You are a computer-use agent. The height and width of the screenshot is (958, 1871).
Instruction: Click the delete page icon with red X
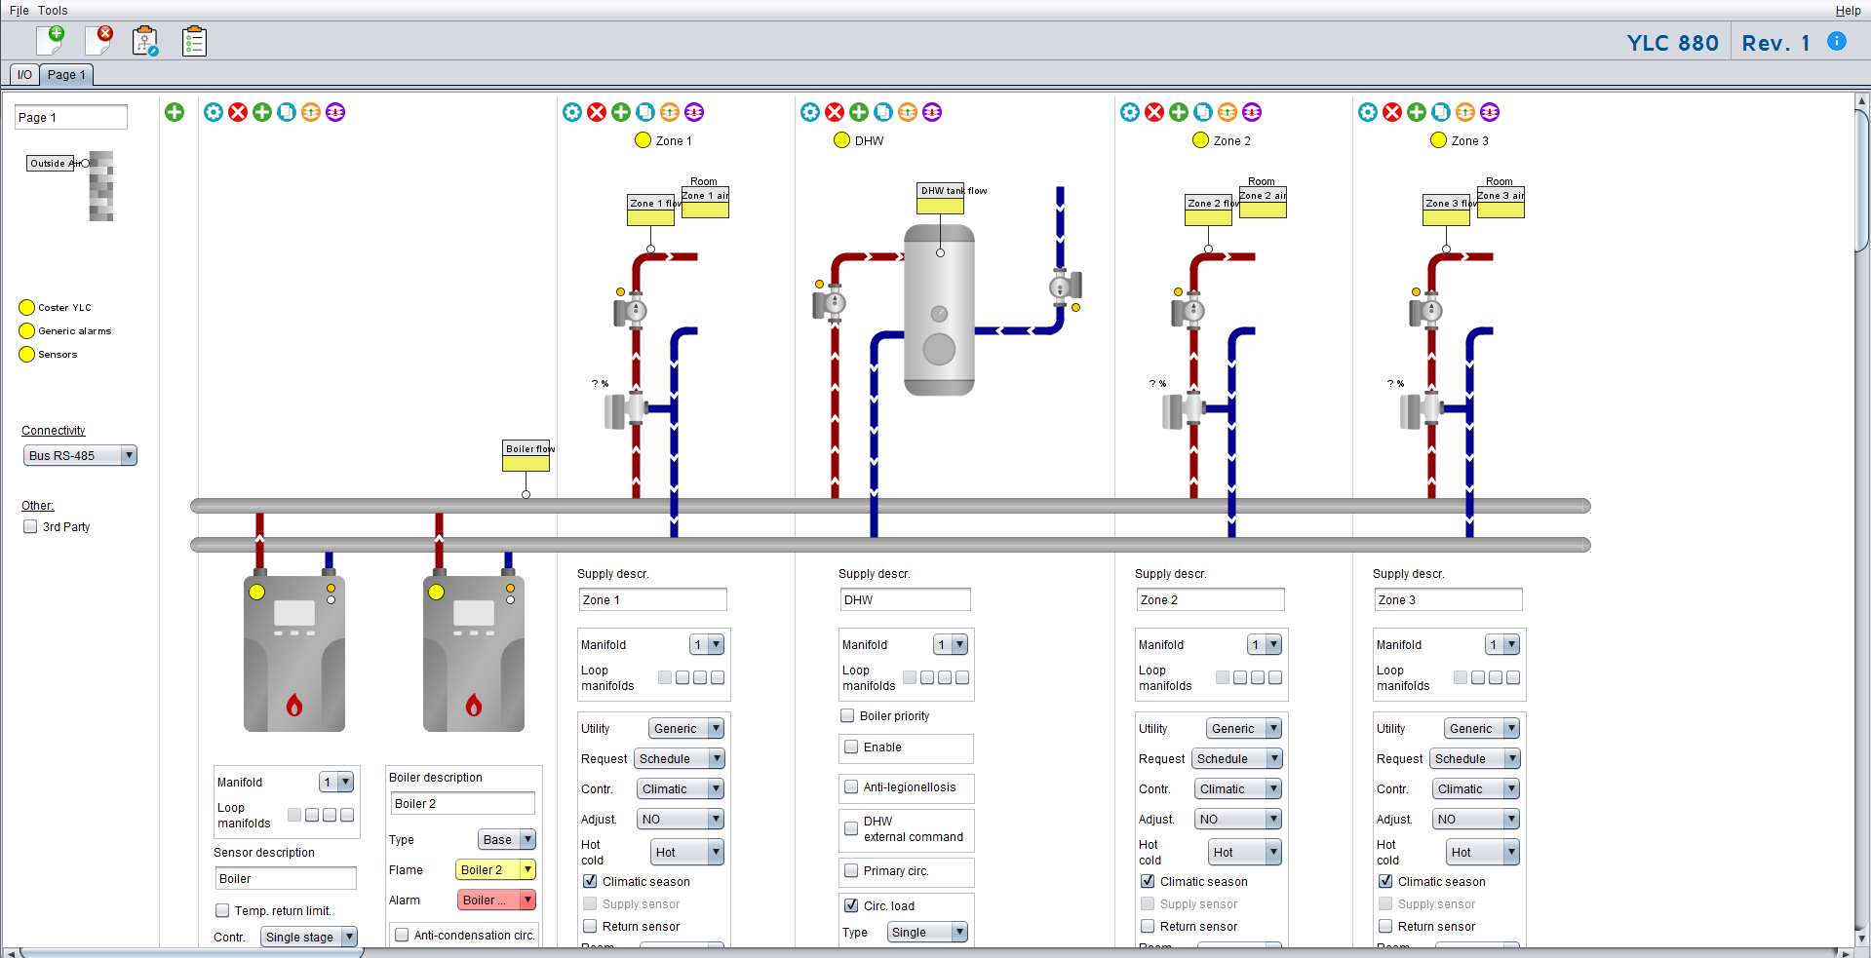98,41
